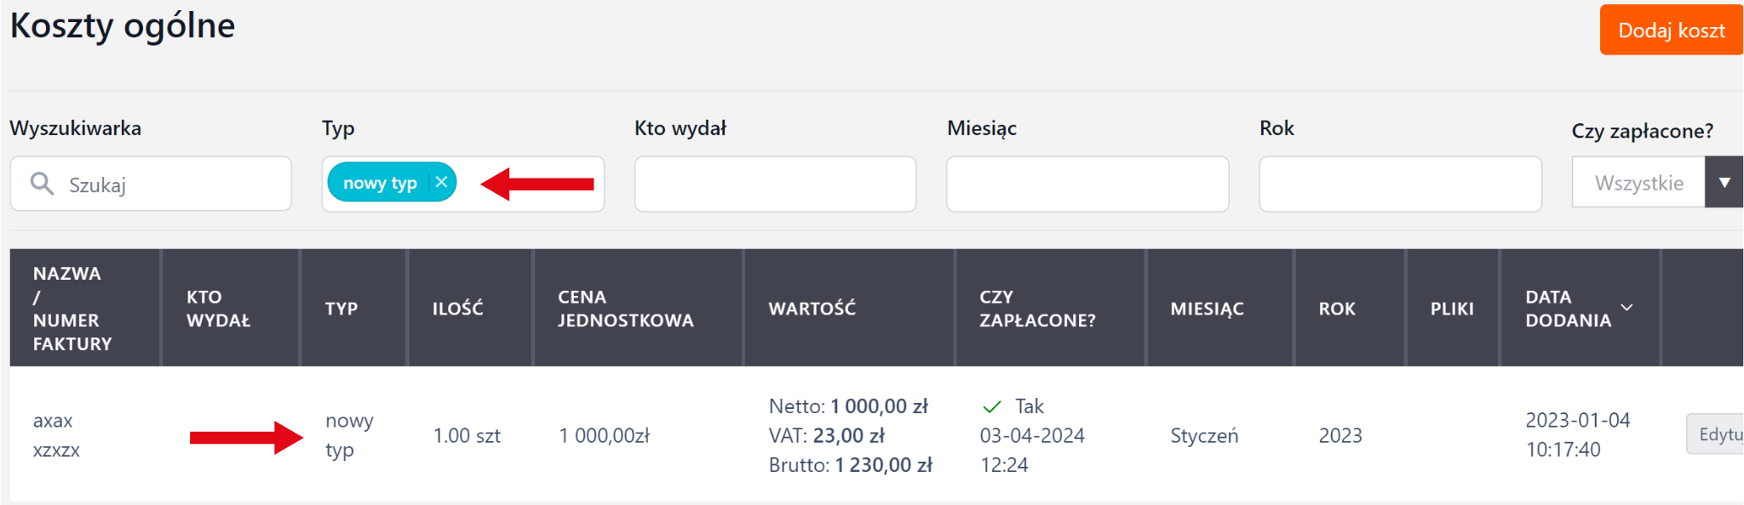Screen dimensions: 1744x505
Task: Sort by the Typ column header
Action: [x=341, y=309]
